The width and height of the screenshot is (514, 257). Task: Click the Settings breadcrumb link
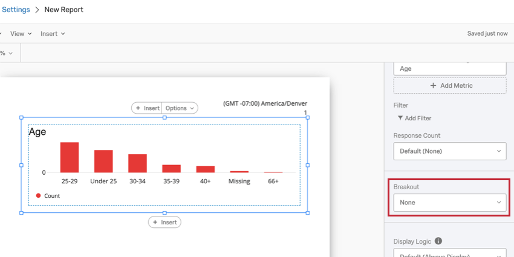tap(16, 10)
